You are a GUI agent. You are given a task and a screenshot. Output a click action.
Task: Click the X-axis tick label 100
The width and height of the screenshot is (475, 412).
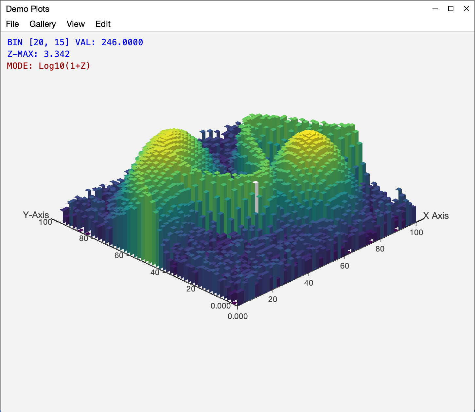click(x=416, y=233)
